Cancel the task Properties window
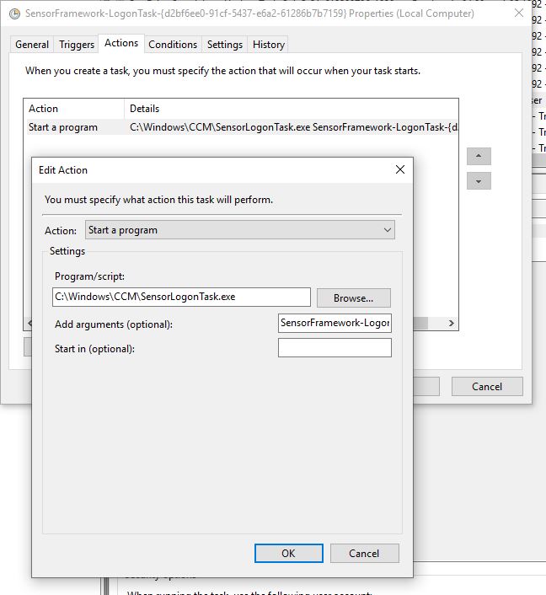546x595 pixels. [487, 386]
